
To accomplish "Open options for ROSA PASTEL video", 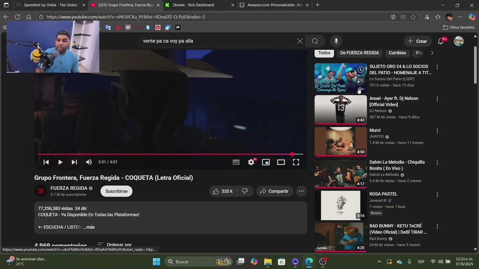I will [437, 195].
